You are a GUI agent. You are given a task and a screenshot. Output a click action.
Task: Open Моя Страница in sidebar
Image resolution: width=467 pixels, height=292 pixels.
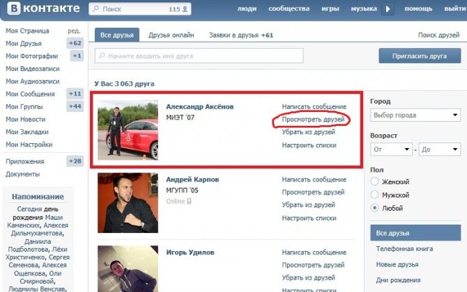click(x=27, y=31)
